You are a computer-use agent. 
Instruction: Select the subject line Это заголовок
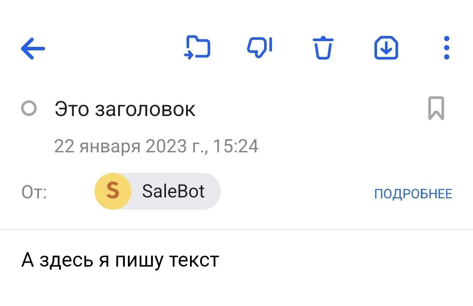click(125, 109)
